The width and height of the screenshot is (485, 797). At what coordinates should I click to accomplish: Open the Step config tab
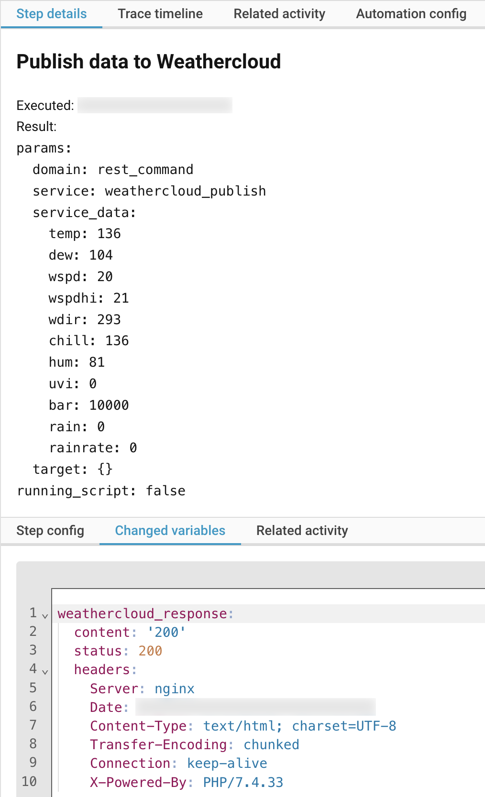pyautogui.click(x=50, y=531)
